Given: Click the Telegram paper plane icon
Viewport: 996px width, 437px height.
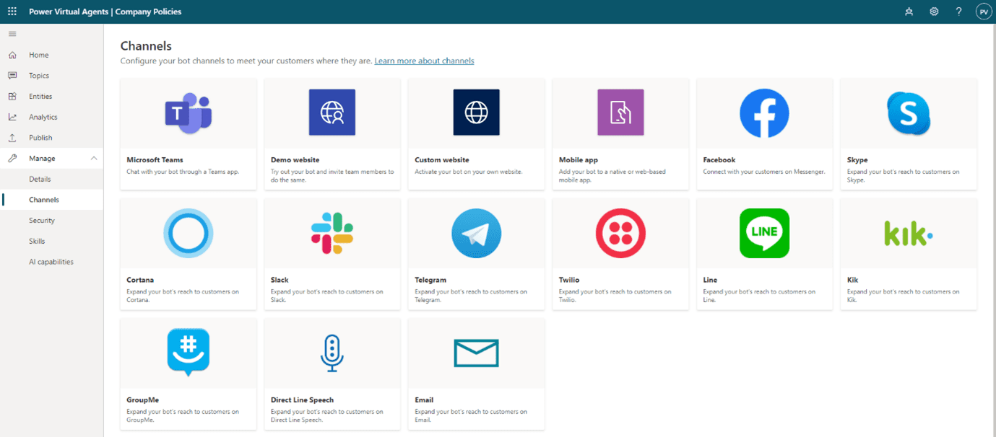Looking at the screenshot, I should click(x=476, y=233).
